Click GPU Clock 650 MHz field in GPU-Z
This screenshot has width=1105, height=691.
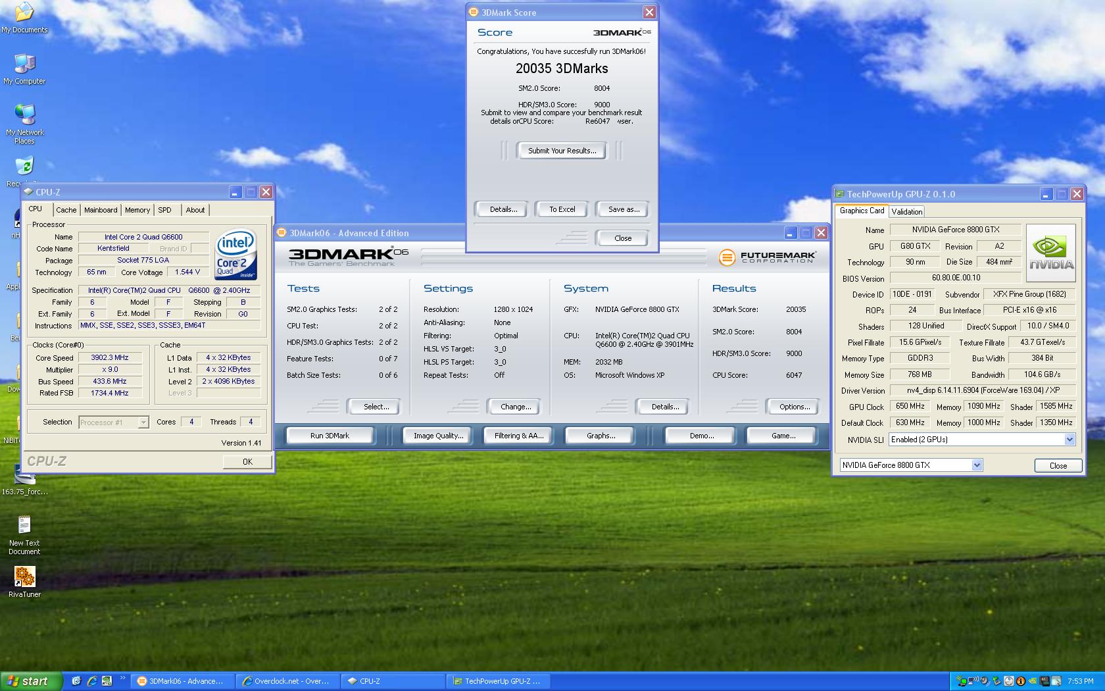[x=910, y=407]
